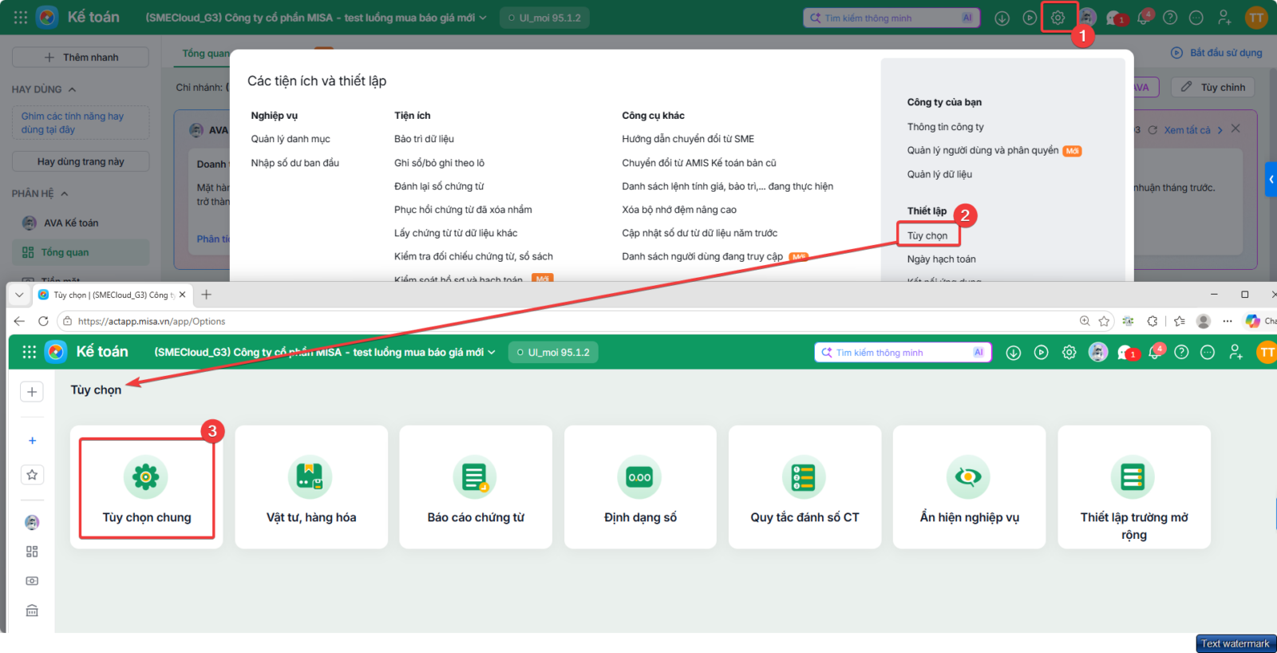Screen dimensions: 1277x653
Task: Click the browser back arrow
Action: click(19, 321)
